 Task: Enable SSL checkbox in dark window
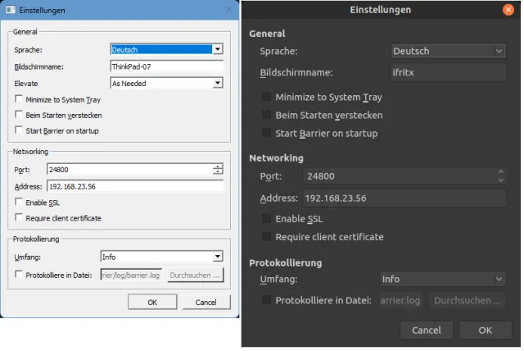tap(266, 218)
